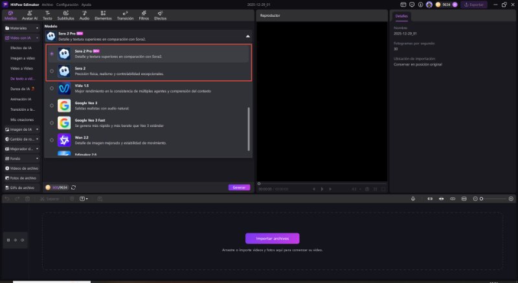
Task: Open the Elementos panel
Action: [103, 16]
